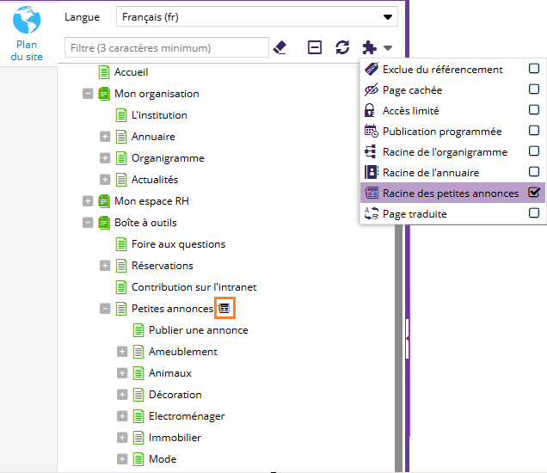Image resolution: width=547 pixels, height=473 pixels.
Task: Open Foire aux questions page
Action: click(x=178, y=244)
